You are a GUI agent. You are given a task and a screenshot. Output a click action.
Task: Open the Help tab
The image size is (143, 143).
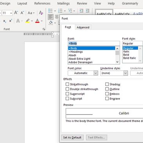(111, 4)
